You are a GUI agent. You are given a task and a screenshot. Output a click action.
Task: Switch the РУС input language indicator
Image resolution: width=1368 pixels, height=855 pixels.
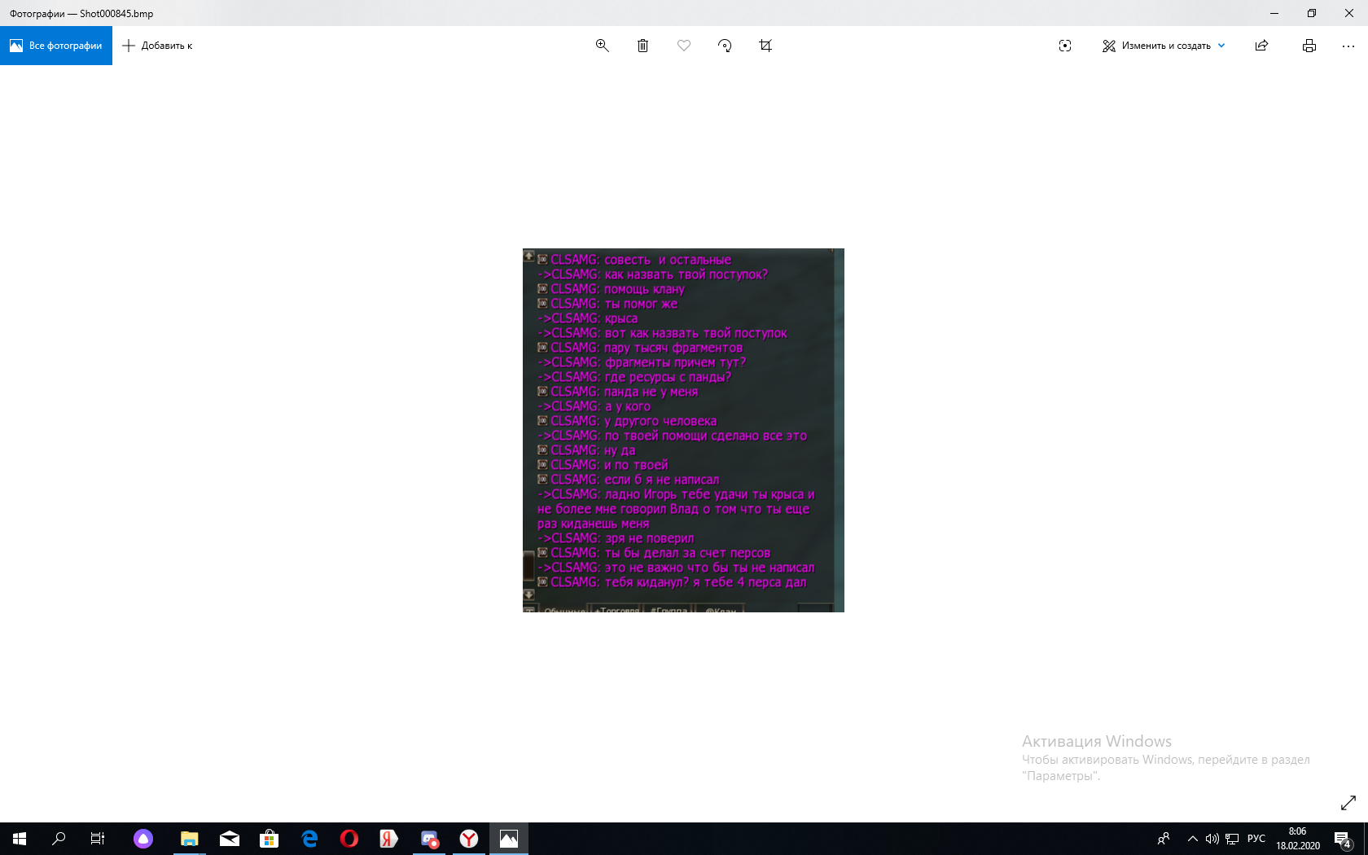[x=1256, y=839]
